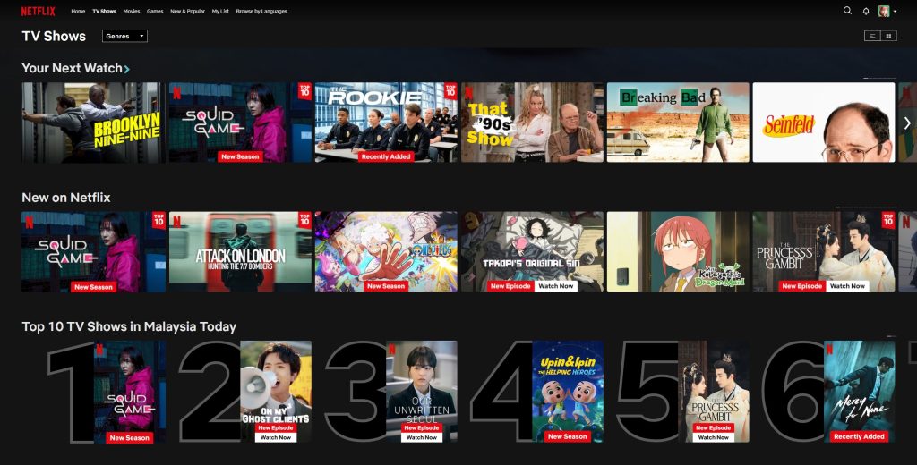
Task: Click Your Next Watch pagination indicator
Action: pos(879,78)
